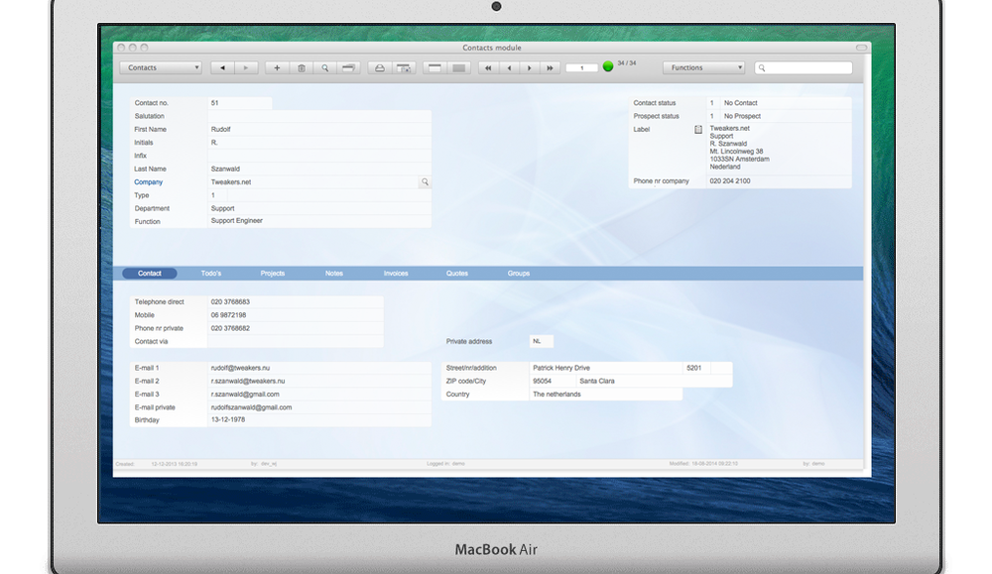Go back one record with the left arrow icon
The width and height of the screenshot is (992, 574).
coord(222,67)
